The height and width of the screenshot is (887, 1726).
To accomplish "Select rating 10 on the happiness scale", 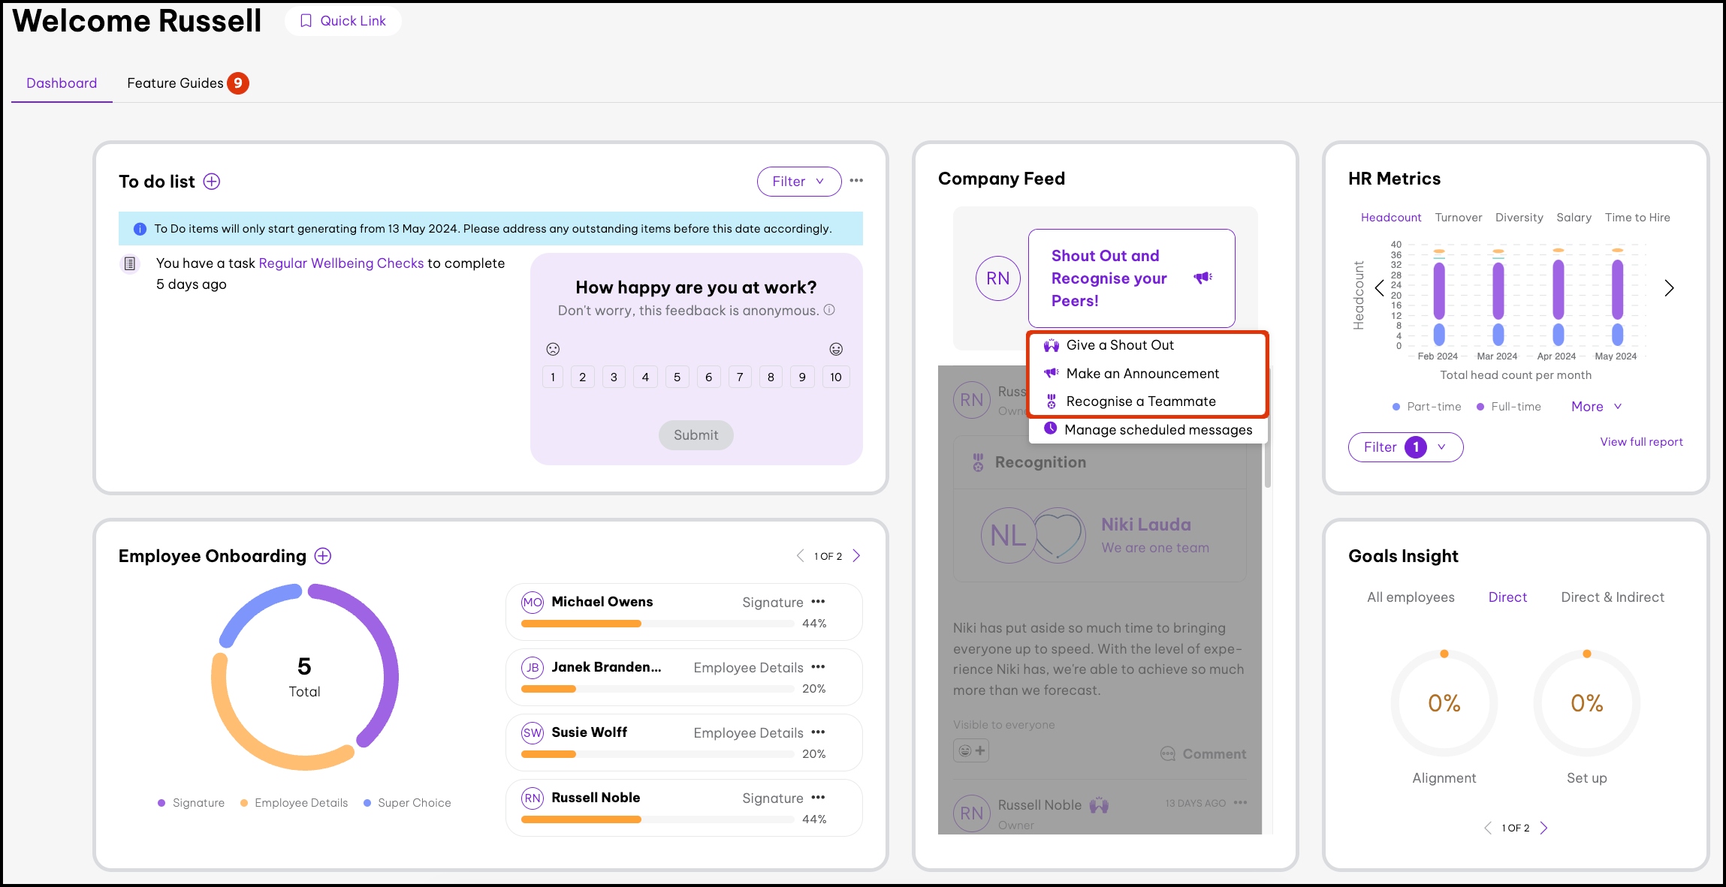I will click(x=836, y=377).
